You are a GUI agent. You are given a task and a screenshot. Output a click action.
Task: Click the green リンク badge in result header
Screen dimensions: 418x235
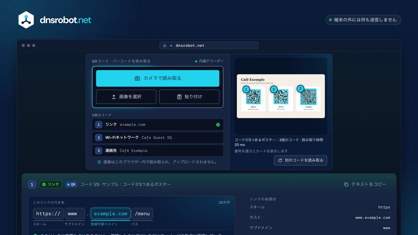(x=51, y=184)
